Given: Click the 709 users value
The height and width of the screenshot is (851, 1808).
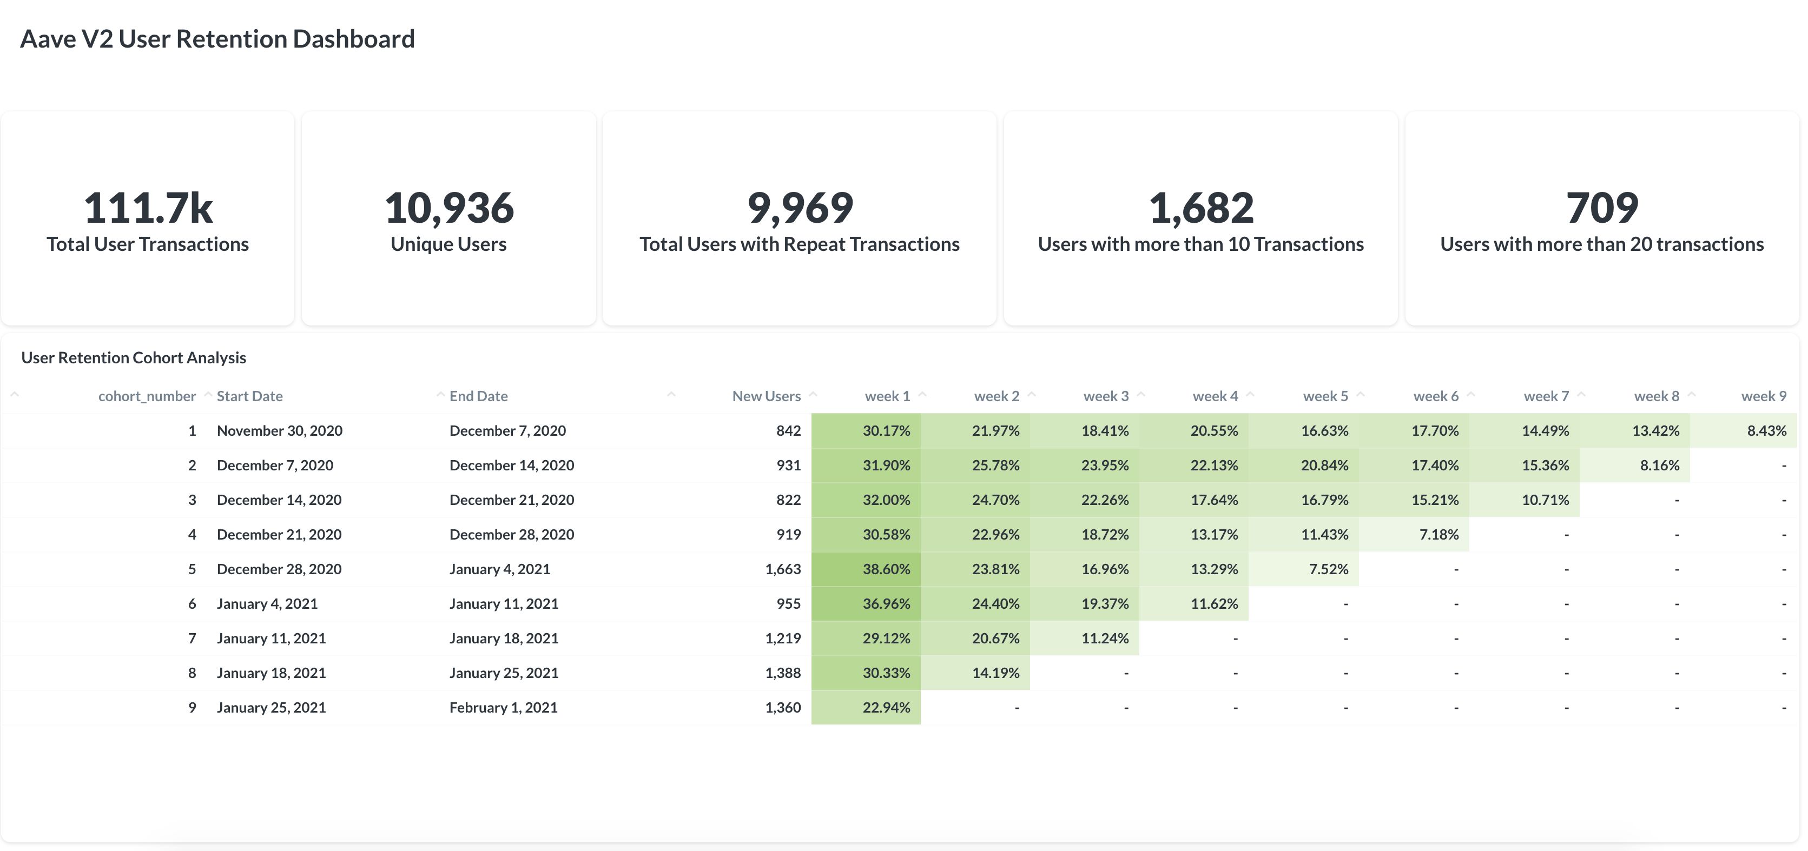Looking at the screenshot, I should click(x=1602, y=208).
